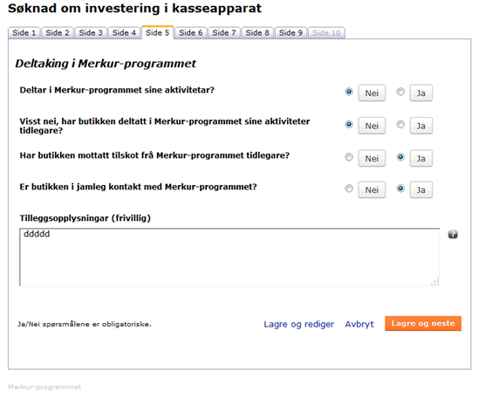
Task: Select Nei radio for Deltar i Merkur-programmet
Action: click(349, 92)
